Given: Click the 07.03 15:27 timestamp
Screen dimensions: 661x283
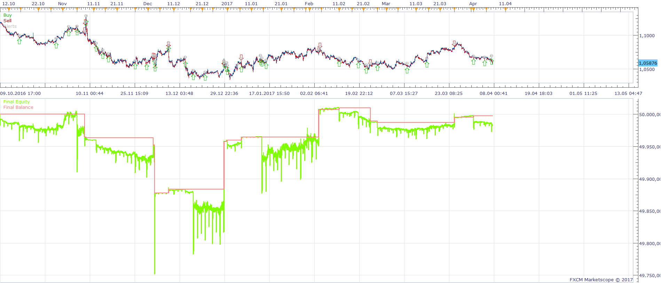Looking at the screenshot, I should [404, 93].
